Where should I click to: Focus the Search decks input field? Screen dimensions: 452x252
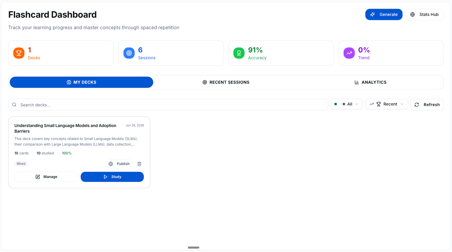168,105
